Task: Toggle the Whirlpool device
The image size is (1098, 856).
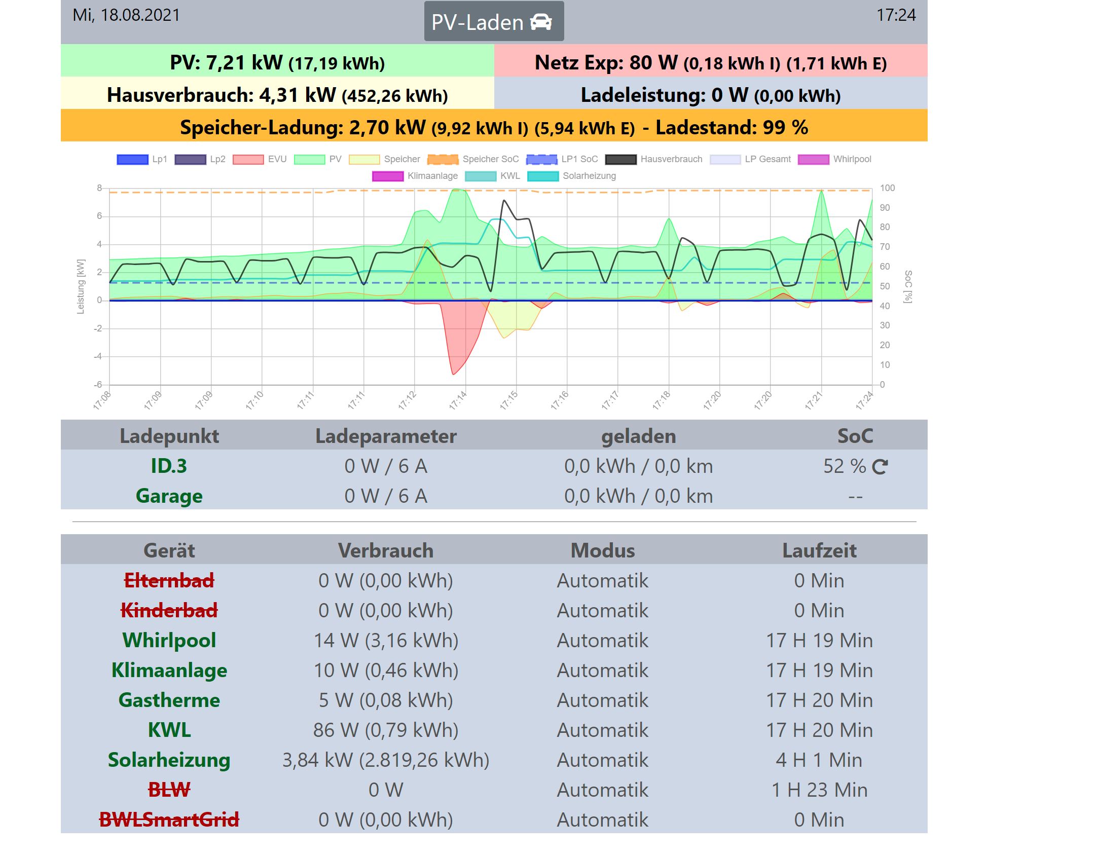Action: [169, 641]
